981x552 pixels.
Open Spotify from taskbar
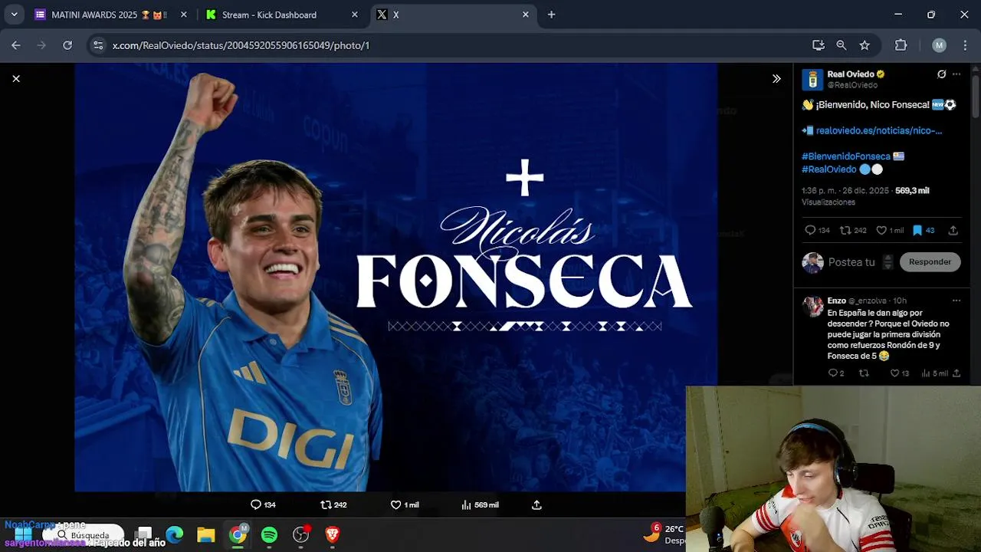[x=269, y=534]
